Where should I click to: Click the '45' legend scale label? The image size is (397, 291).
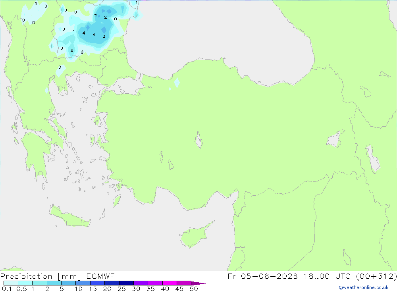(x=179, y=289)
